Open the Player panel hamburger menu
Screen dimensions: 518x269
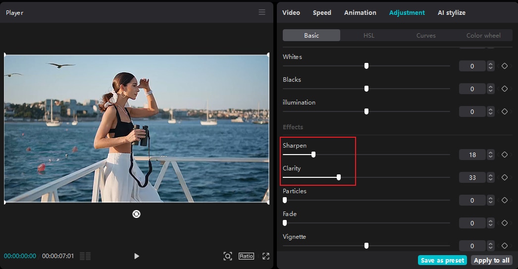coord(262,12)
